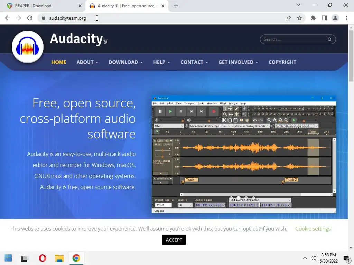Image resolution: width=354 pixels, height=265 pixels.
Task: Click the Concerto screenshot slide image
Action: click(x=244, y=154)
